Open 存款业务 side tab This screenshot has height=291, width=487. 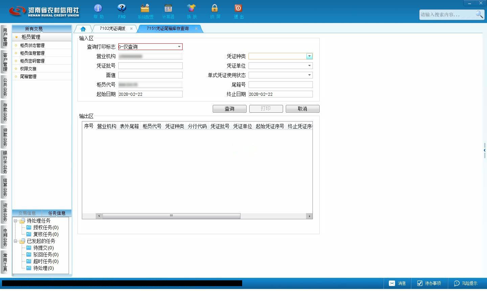[x=5, y=112]
